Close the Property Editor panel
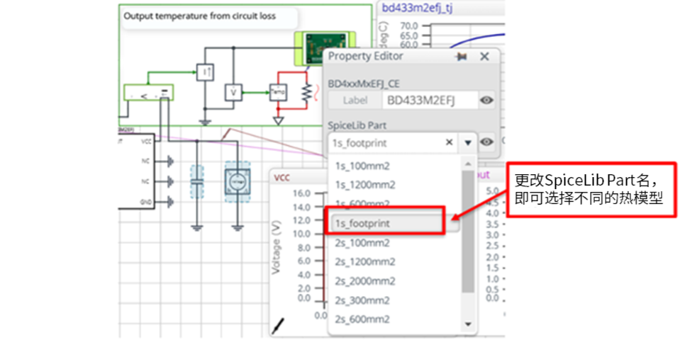Image resolution: width=685 pixels, height=342 pixels. pyautogui.click(x=484, y=57)
